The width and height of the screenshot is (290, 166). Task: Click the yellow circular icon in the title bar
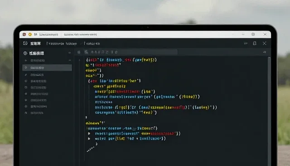tap(30, 34)
